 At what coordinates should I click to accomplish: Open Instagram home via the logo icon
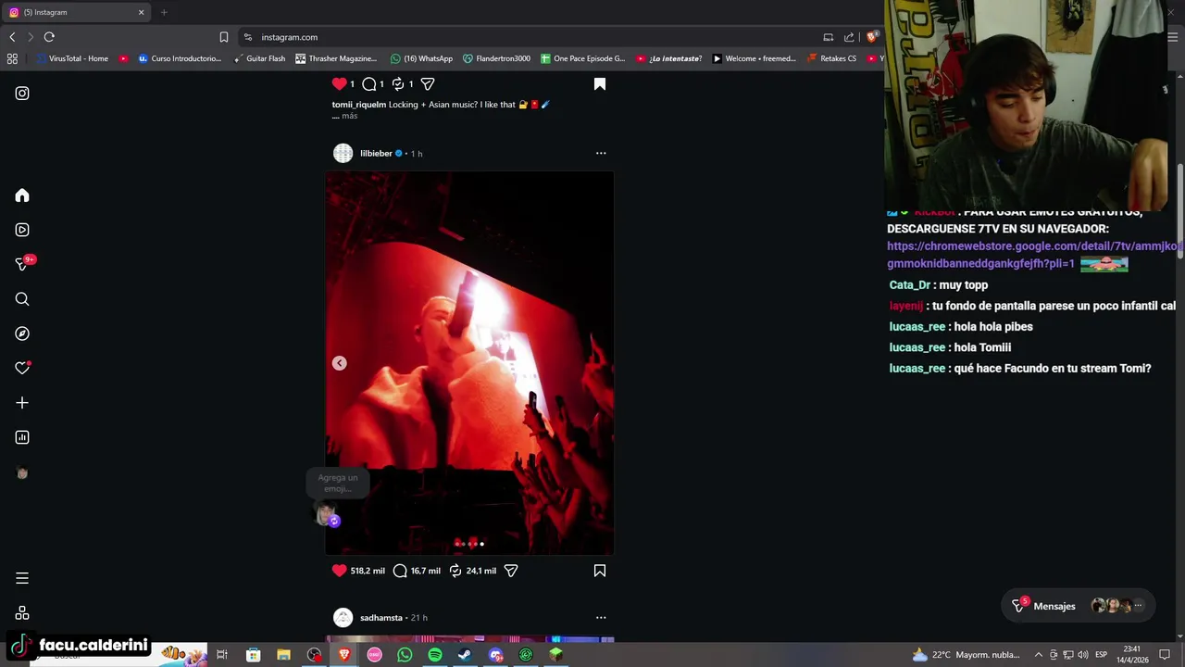[x=22, y=94]
